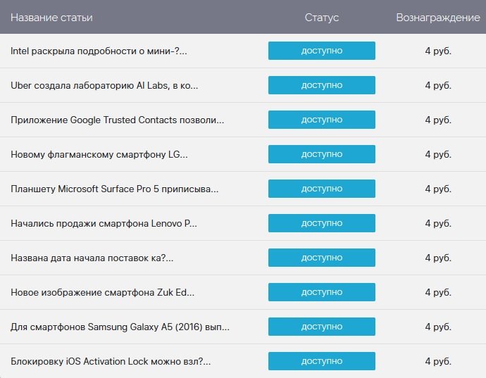
Task: Click 'доступно' for LG flagship smartphone article
Action: point(322,154)
